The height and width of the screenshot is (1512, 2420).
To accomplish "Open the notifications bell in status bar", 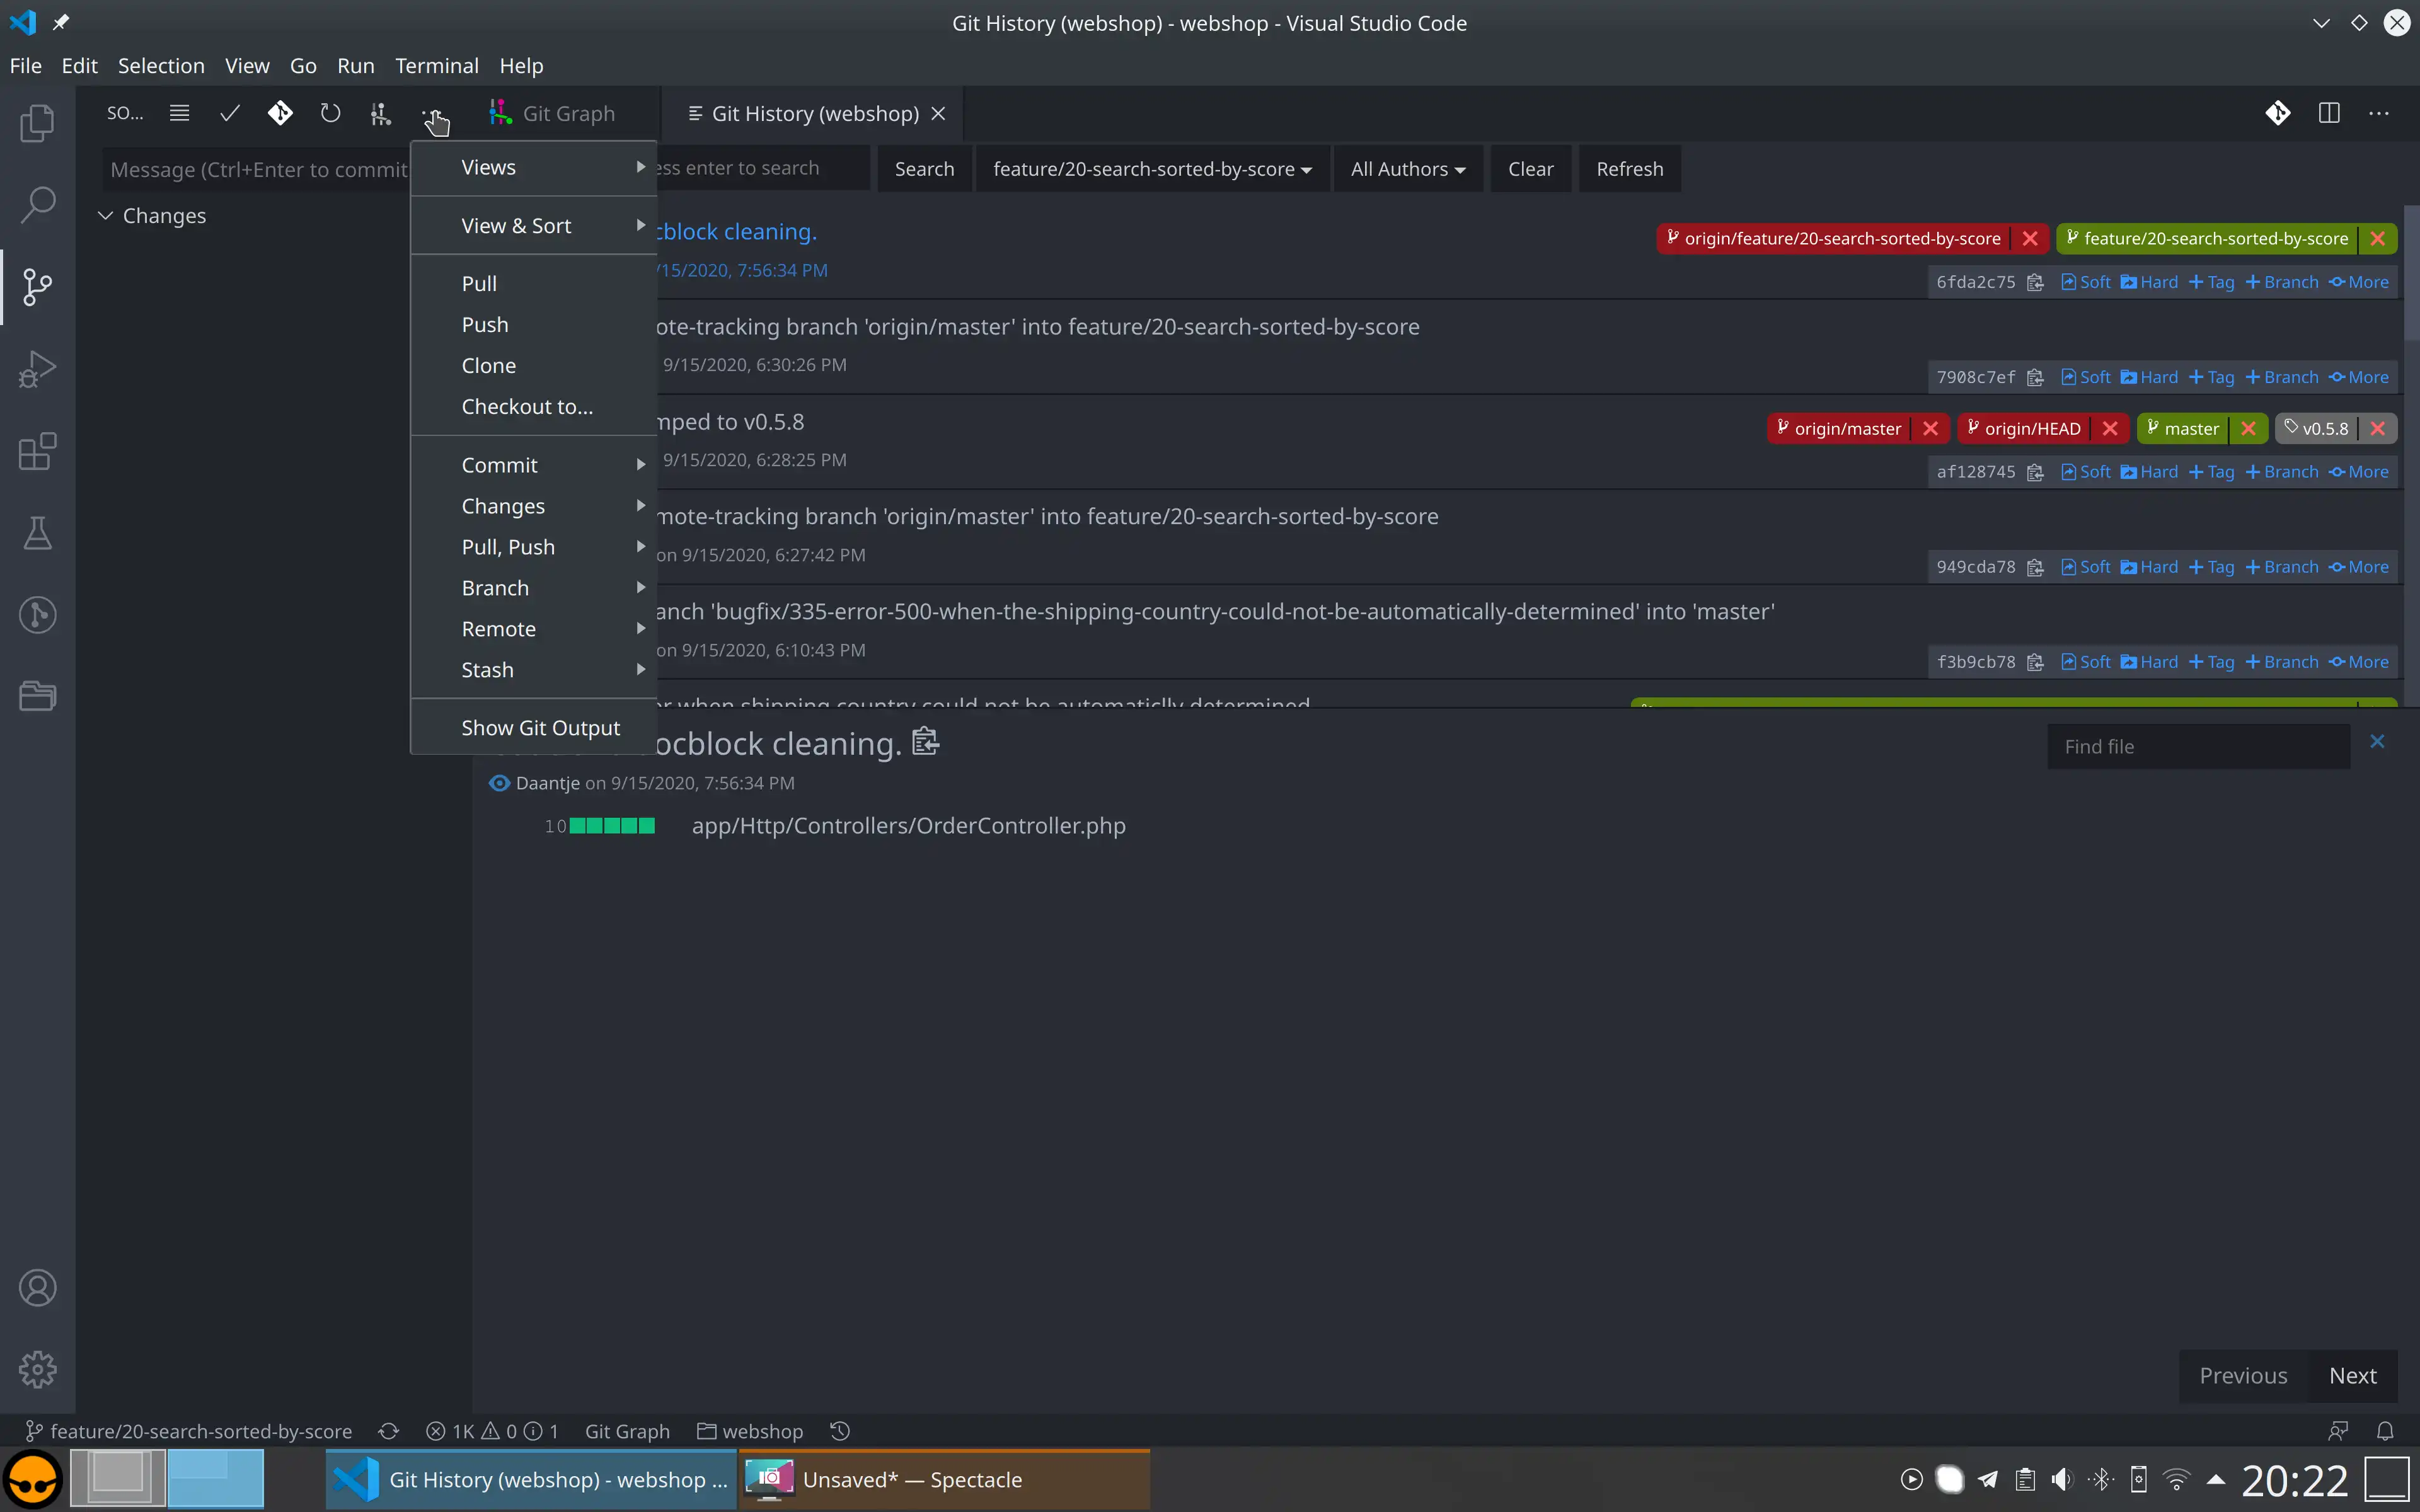I will tap(2385, 1431).
